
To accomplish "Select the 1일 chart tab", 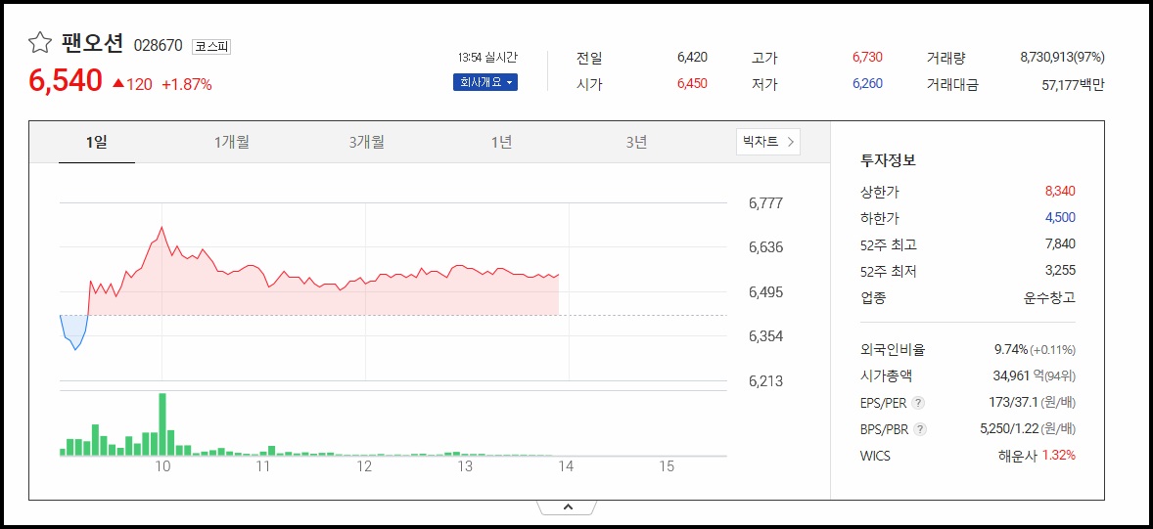I will tap(96, 142).
